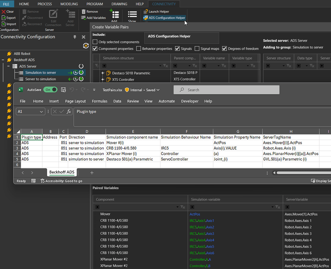Image resolution: width=331 pixels, height=269 pixels.
Task: Click the Launch Helper icon
Action: coord(146,12)
